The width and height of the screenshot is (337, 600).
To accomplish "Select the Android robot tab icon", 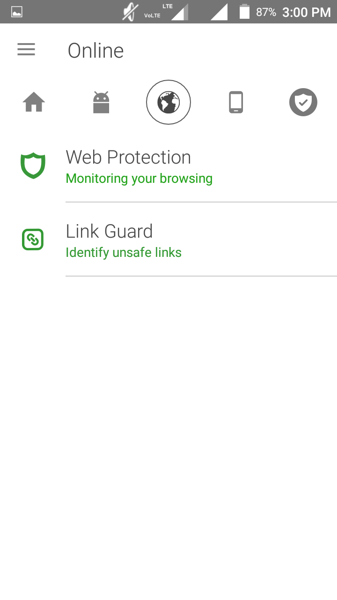I will pos(101,102).
